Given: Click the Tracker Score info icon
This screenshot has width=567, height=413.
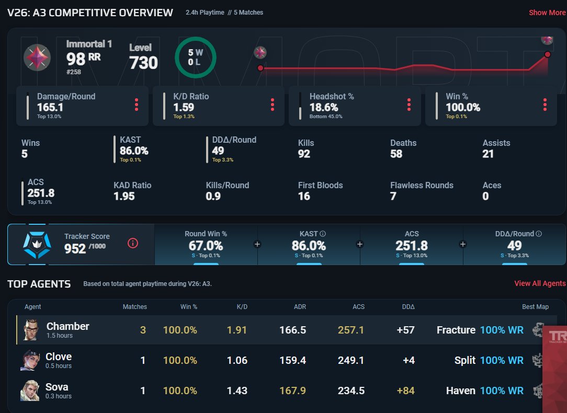Looking at the screenshot, I should coord(133,243).
